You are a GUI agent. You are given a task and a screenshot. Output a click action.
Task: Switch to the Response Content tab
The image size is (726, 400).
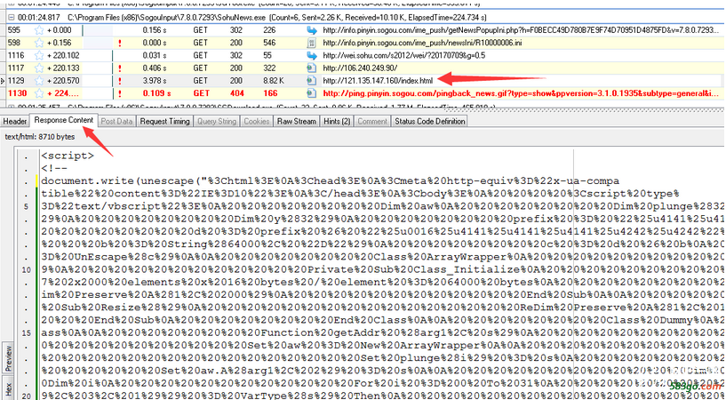pos(63,120)
